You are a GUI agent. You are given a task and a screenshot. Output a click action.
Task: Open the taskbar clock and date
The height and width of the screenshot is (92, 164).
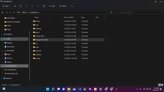point(156,89)
